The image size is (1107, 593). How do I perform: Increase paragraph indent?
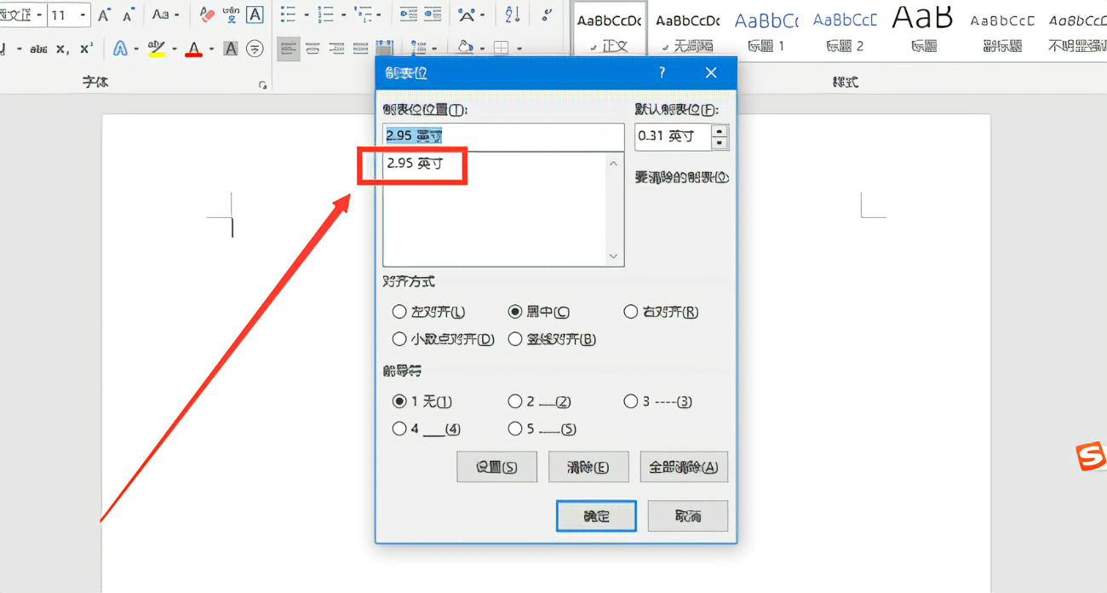click(x=433, y=15)
